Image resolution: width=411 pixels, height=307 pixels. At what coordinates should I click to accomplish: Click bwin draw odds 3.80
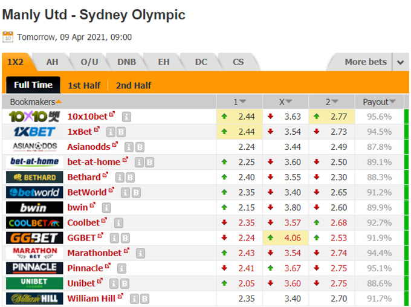click(293, 208)
